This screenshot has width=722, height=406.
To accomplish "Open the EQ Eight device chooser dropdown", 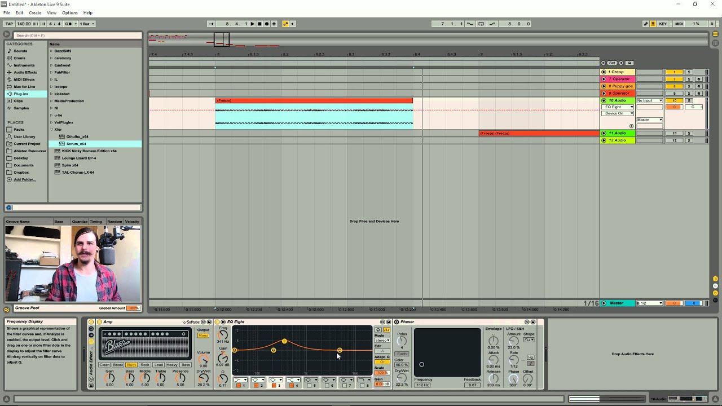I will click(x=618, y=107).
